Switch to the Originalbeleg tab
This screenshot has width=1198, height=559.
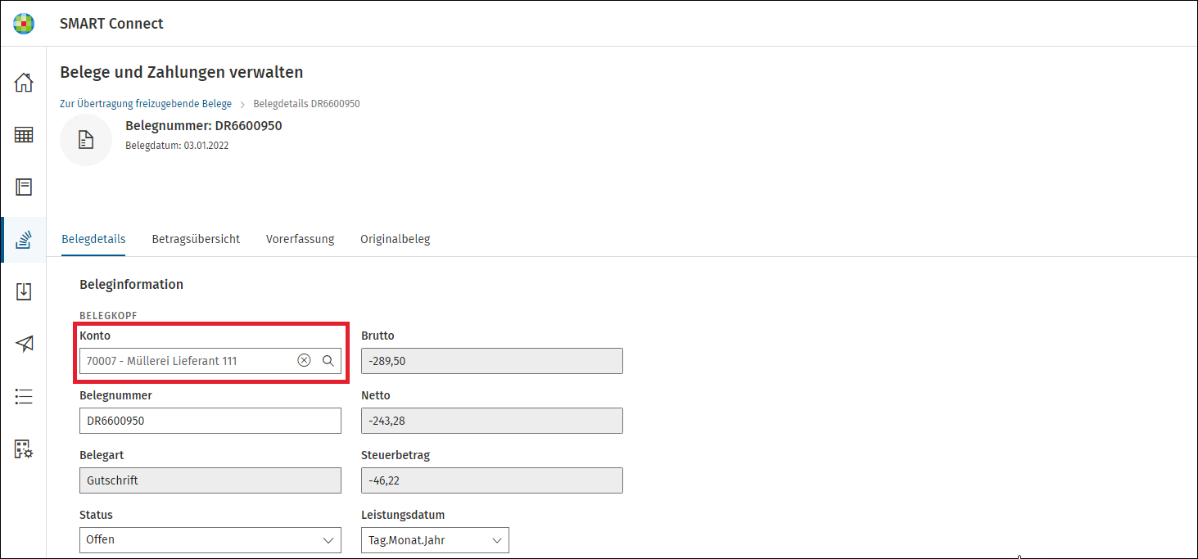coord(395,239)
